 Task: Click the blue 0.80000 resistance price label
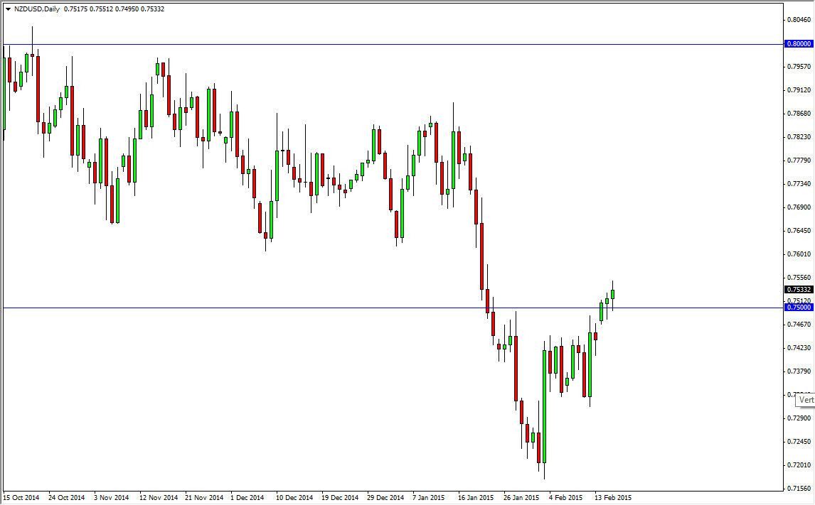[801, 43]
